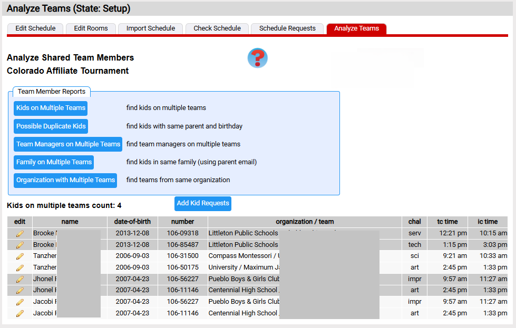Image resolution: width=516 pixels, height=328 pixels.
Task: Select the Schedule Requests tab
Action: tap(287, 28)
